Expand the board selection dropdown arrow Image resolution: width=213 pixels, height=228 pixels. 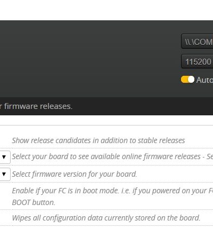pos(4,157)
